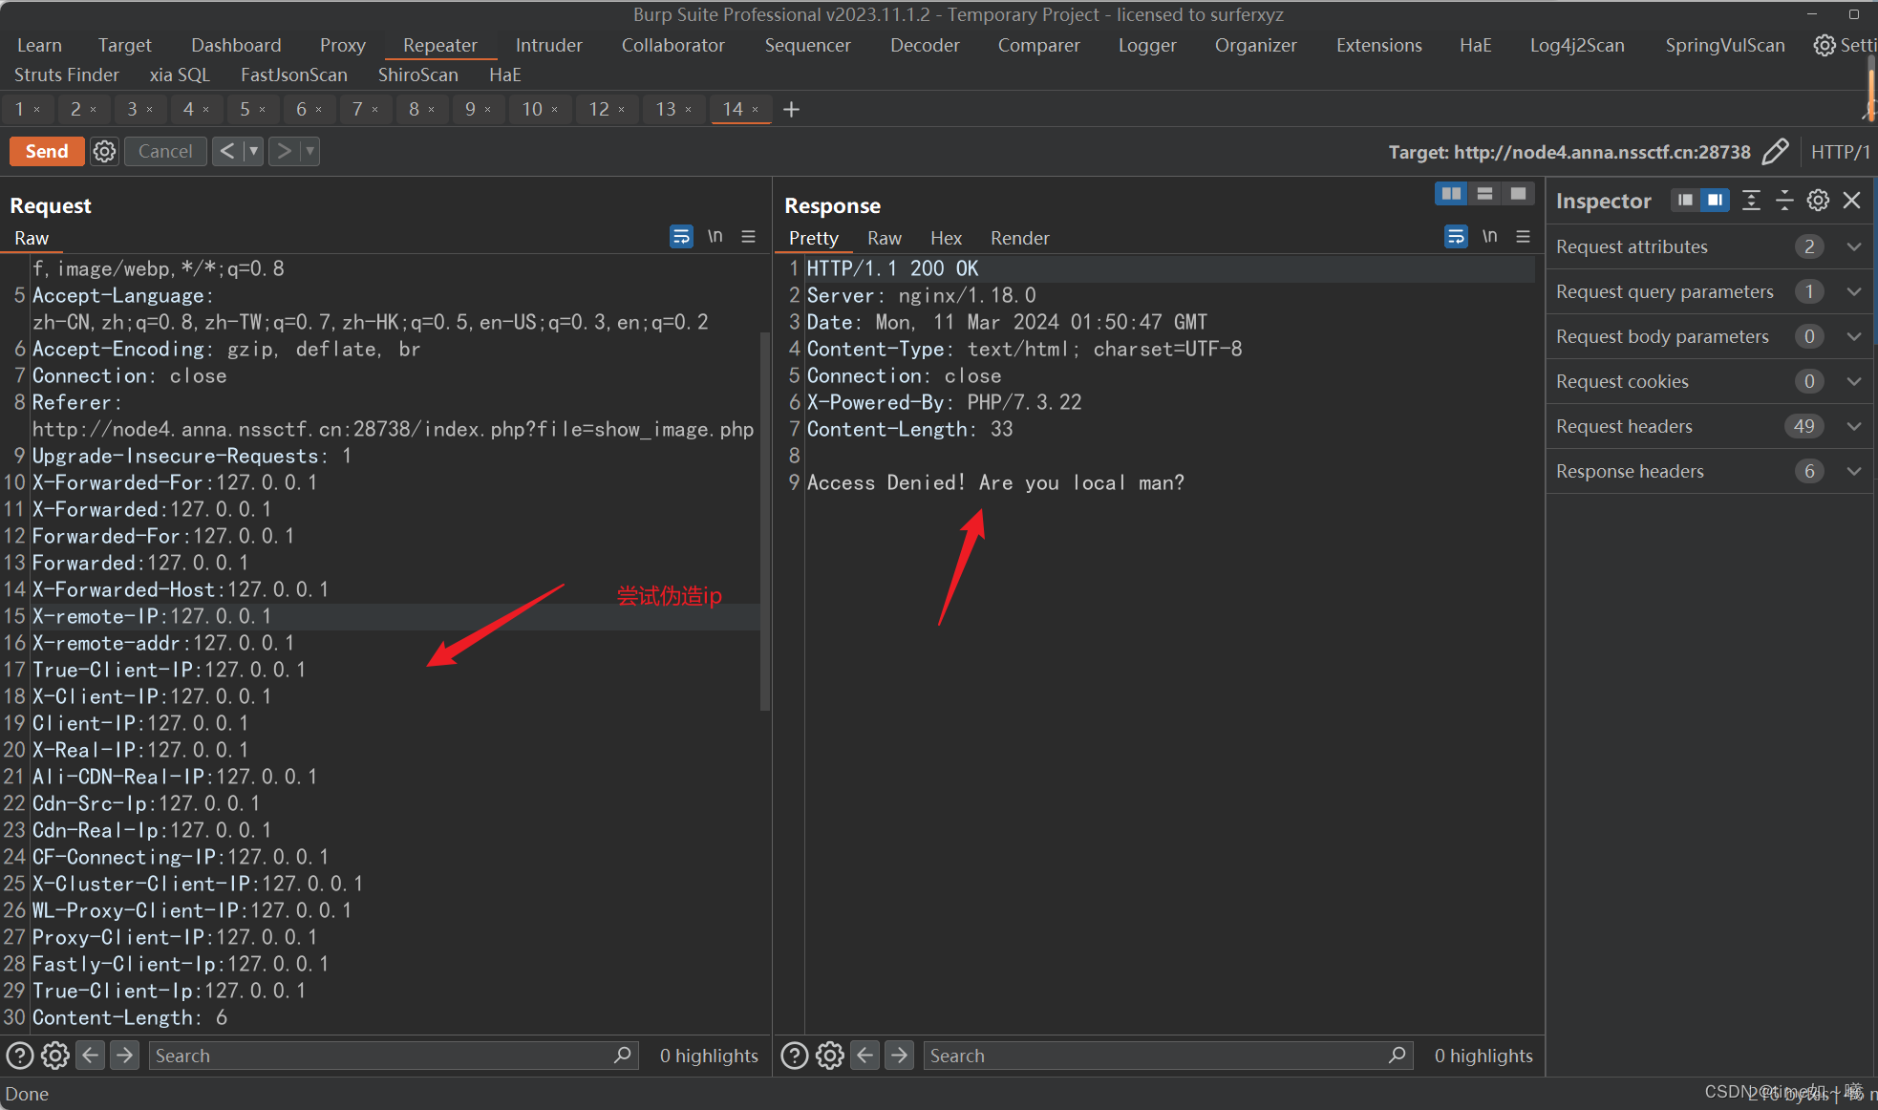Image resolution: width=1878 pixels, height=1110 pixels.
Task: Dock Inspector layout left icon
Action: pyautogui.click(x=1685, y=200)
